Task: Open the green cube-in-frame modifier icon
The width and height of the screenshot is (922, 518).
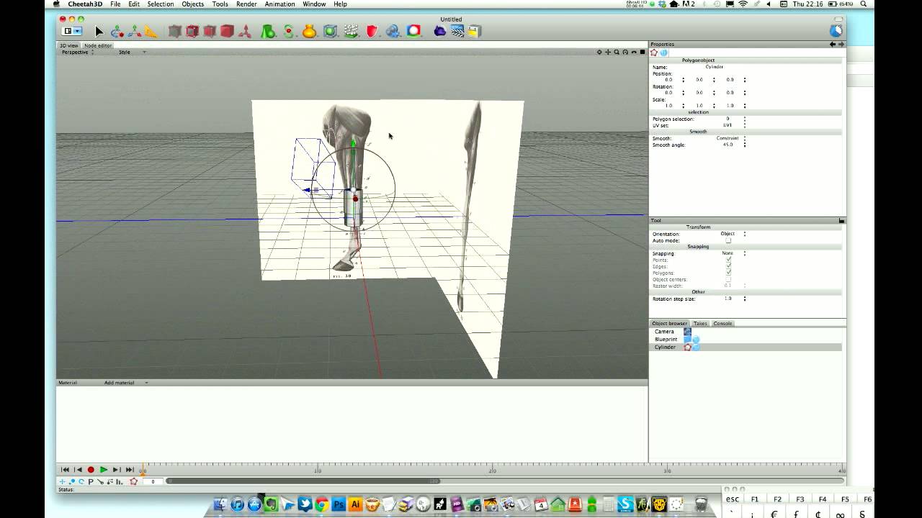Action: point(331,32)
